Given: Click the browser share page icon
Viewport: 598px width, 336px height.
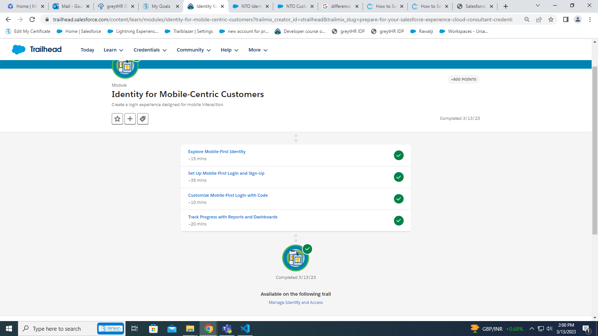Looking at the screenshot, I should (539, 19).
